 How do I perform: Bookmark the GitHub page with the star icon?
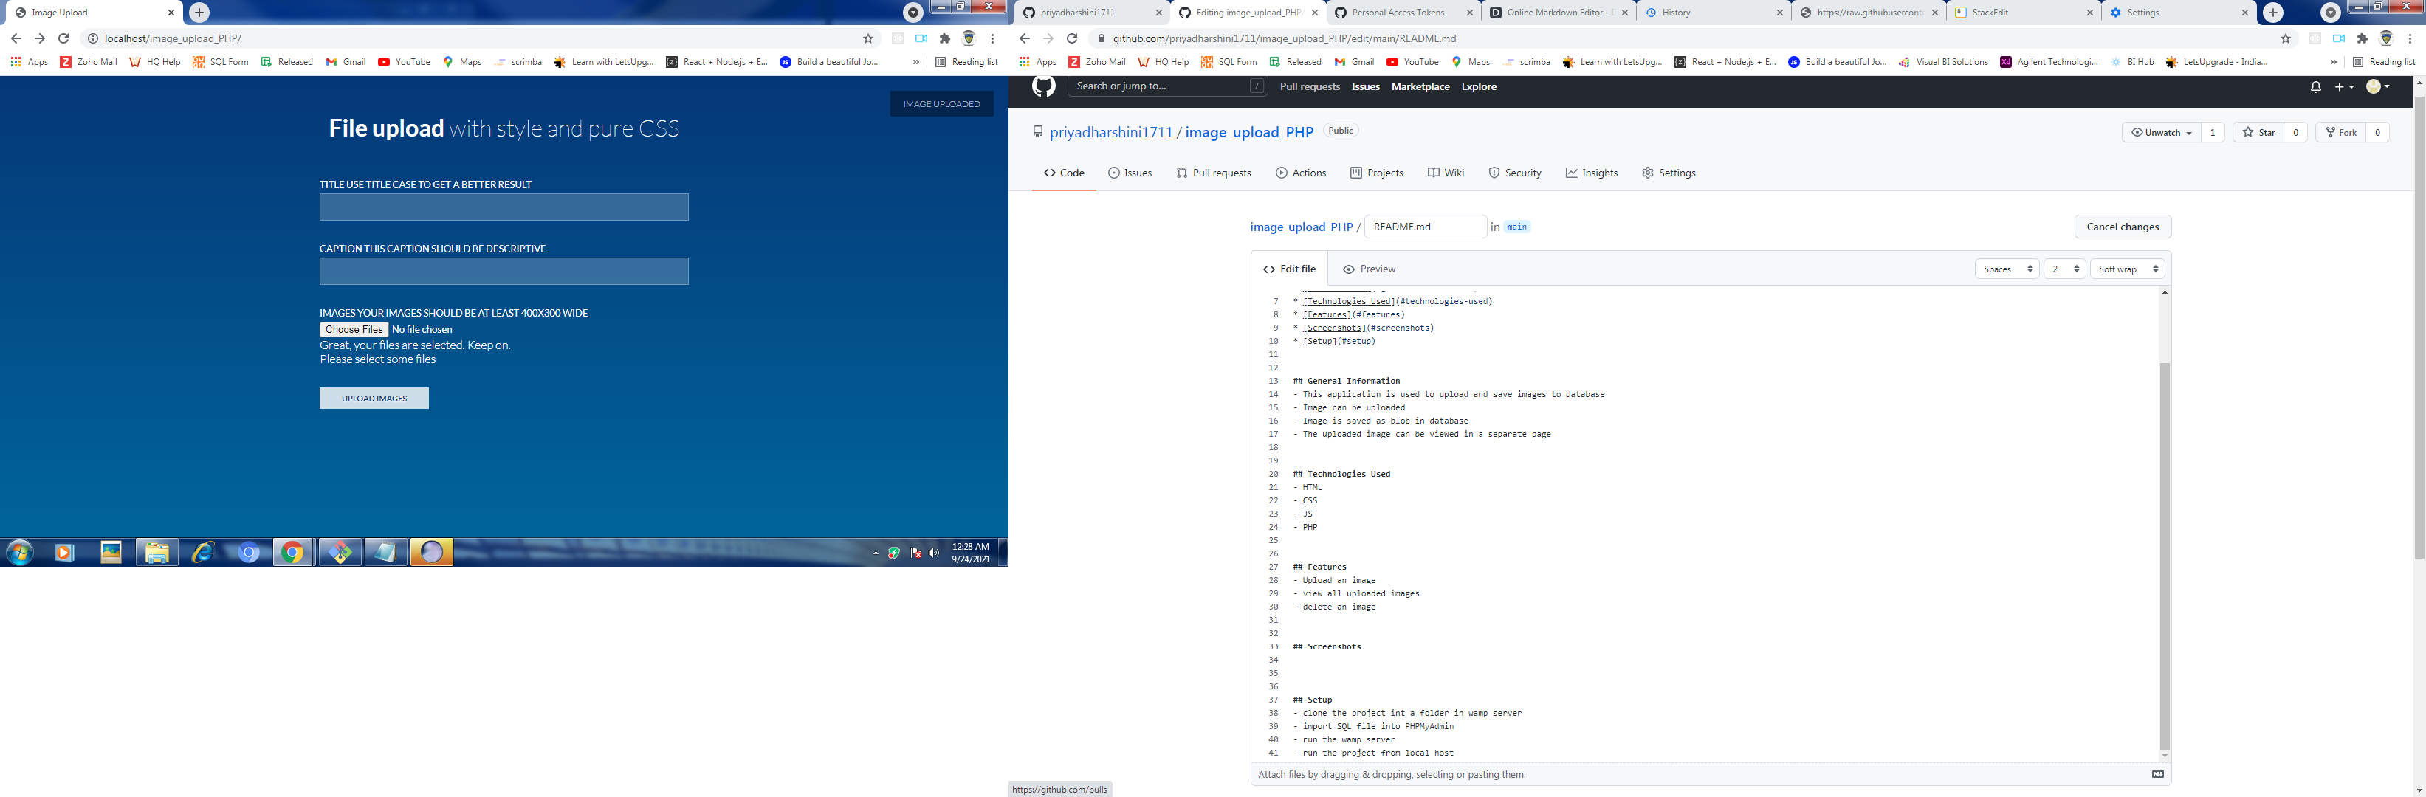(x=2285, y=38)
